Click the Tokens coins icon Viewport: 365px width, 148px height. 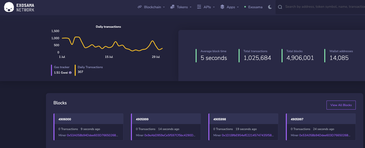coord(172,7)
